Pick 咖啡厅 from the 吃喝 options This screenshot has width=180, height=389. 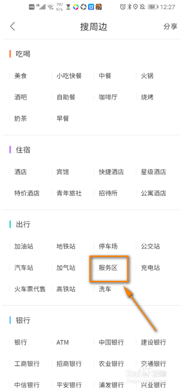tap(108, 97)
